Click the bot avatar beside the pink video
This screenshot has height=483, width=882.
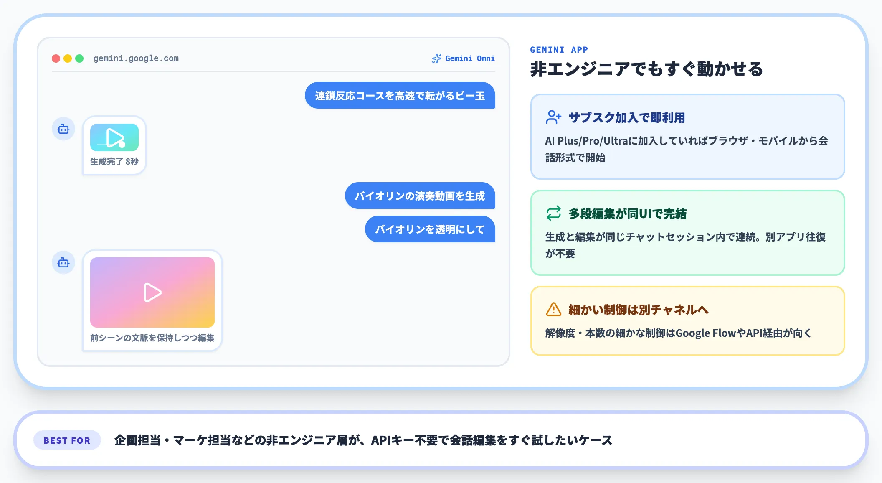(63, 262)
